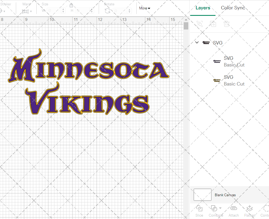The height and width of the screenshot is (219, 269).
Task: Click the Vikings text on canvas
Action: [87, 98]
